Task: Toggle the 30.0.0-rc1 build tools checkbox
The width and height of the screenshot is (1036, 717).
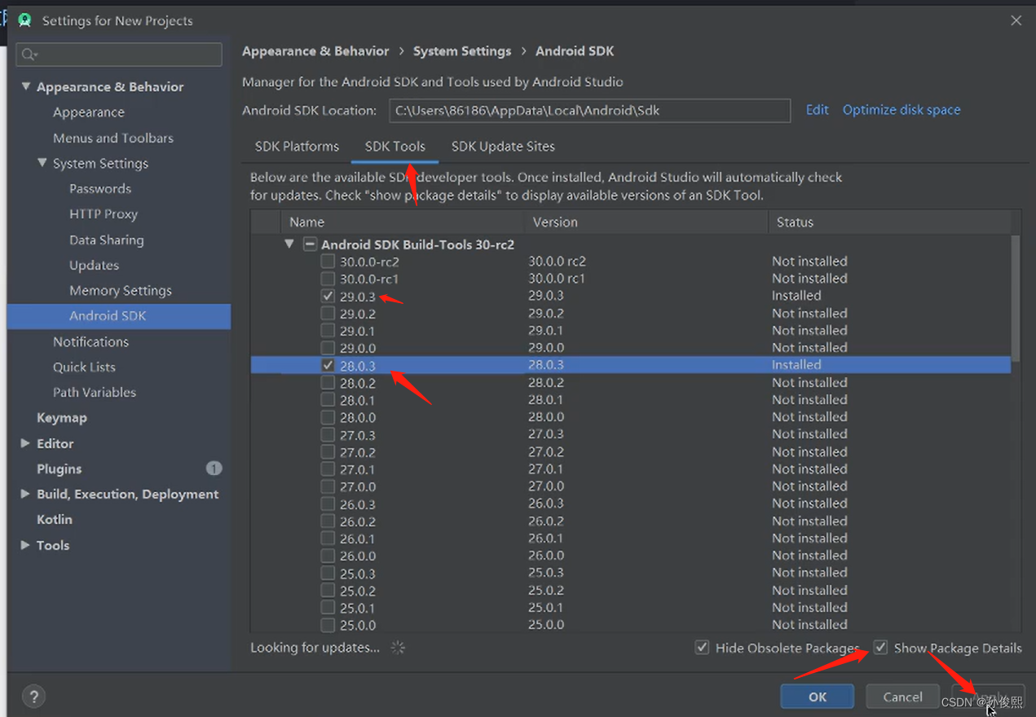Action: [x=328, y=279]
